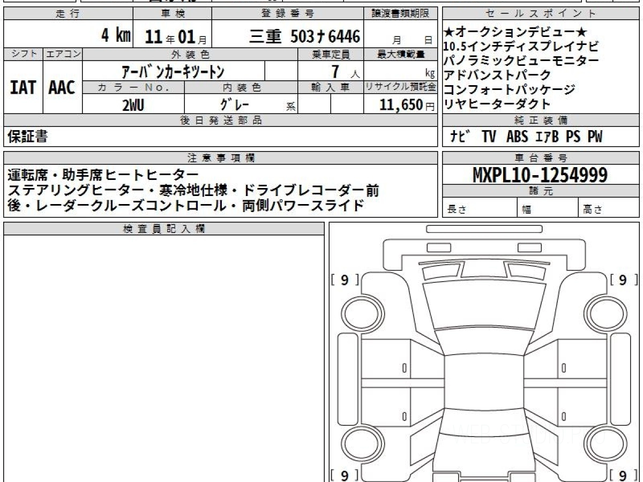Select 10.5インチディスプレイナビ line

point(521,47)
